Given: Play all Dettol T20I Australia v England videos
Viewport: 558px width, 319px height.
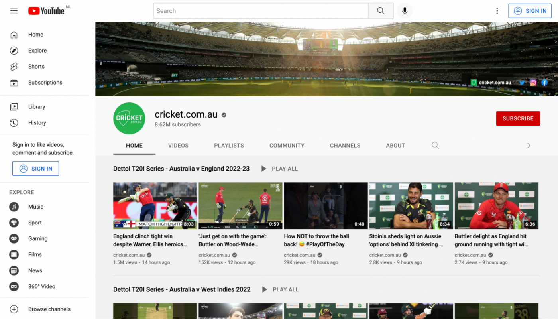Looking at the screenshot, I should [279, 169].
